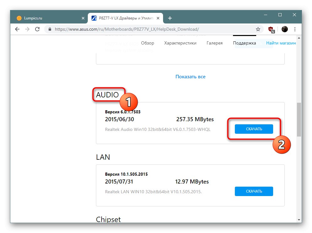Open the Галерея section
This screenshot has height=233, width=312.
(214, 43)
